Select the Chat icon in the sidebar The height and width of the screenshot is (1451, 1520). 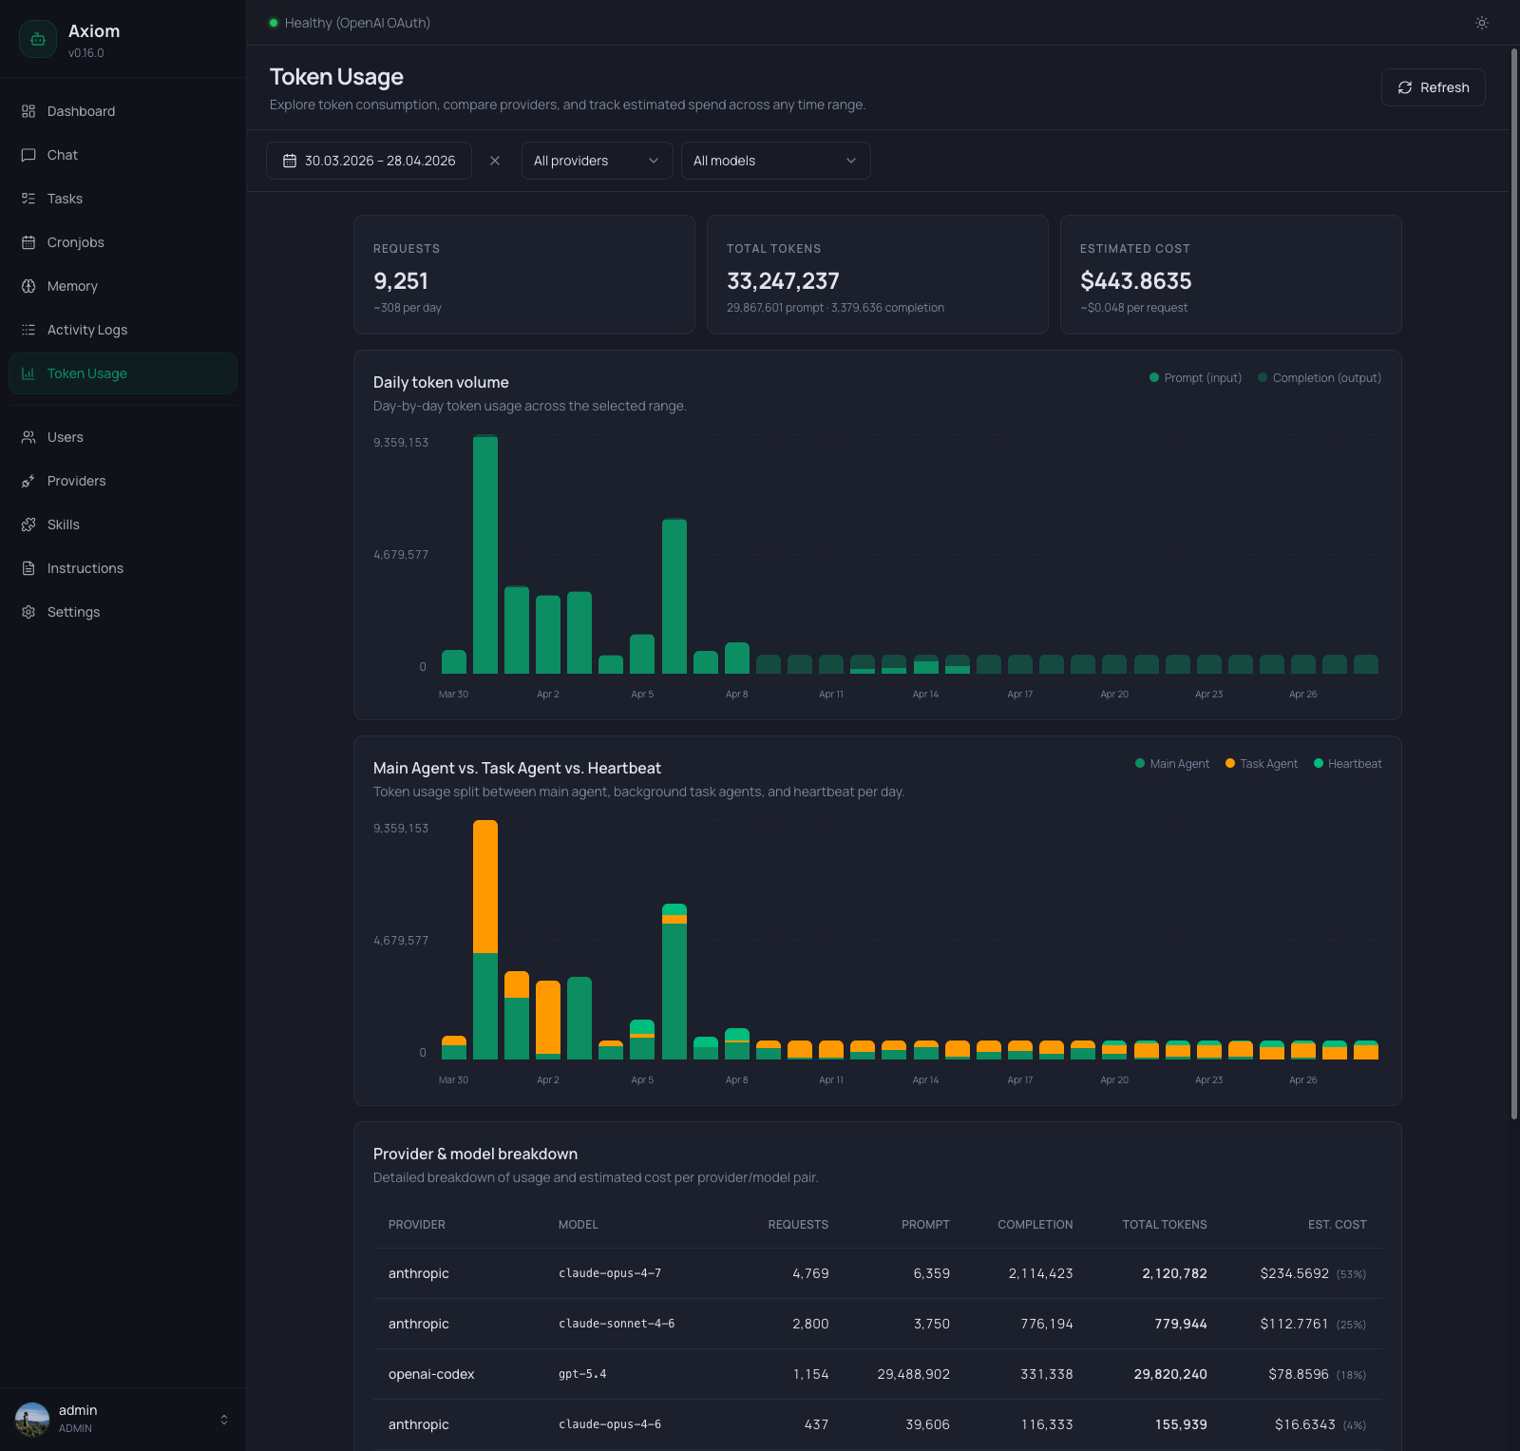(28, 155)
